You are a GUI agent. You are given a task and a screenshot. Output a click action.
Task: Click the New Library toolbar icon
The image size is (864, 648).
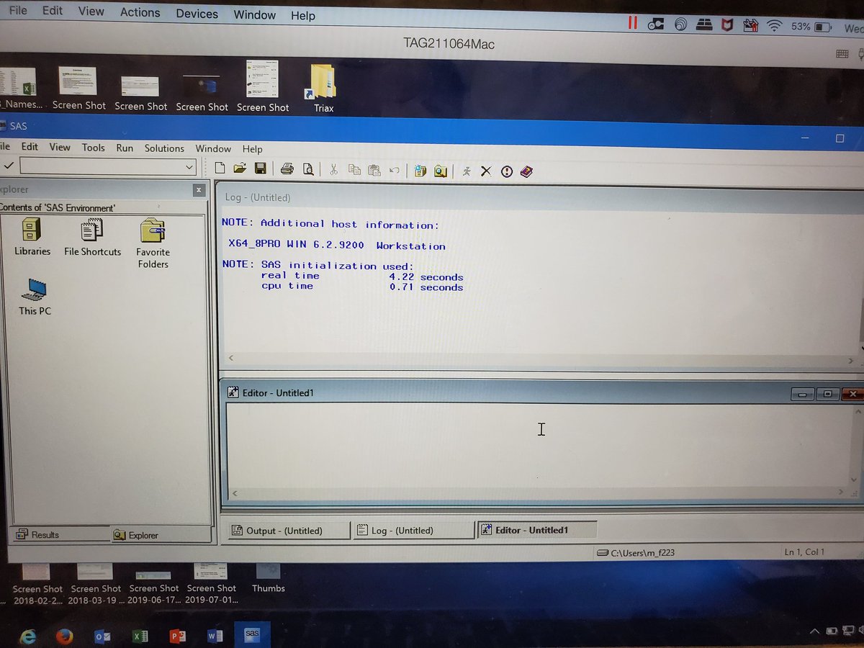click(x=420, y=171)
